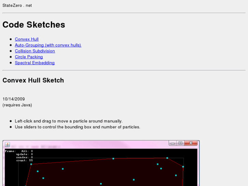The image size is (248, 186).
Task: Click the Convex Hull Sketch heading
Action: pyautogui.click(x=33, y=80)
